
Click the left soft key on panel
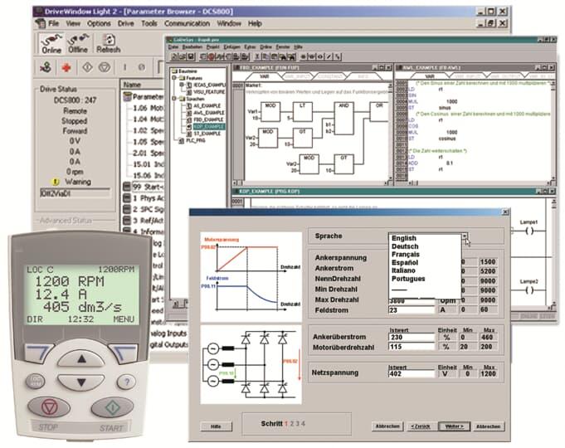tap(38, 352)
